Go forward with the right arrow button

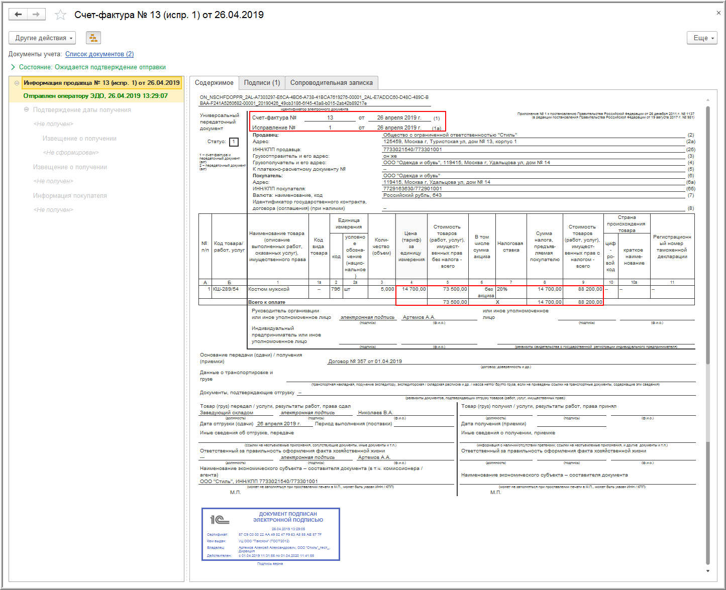coord(36,15)
